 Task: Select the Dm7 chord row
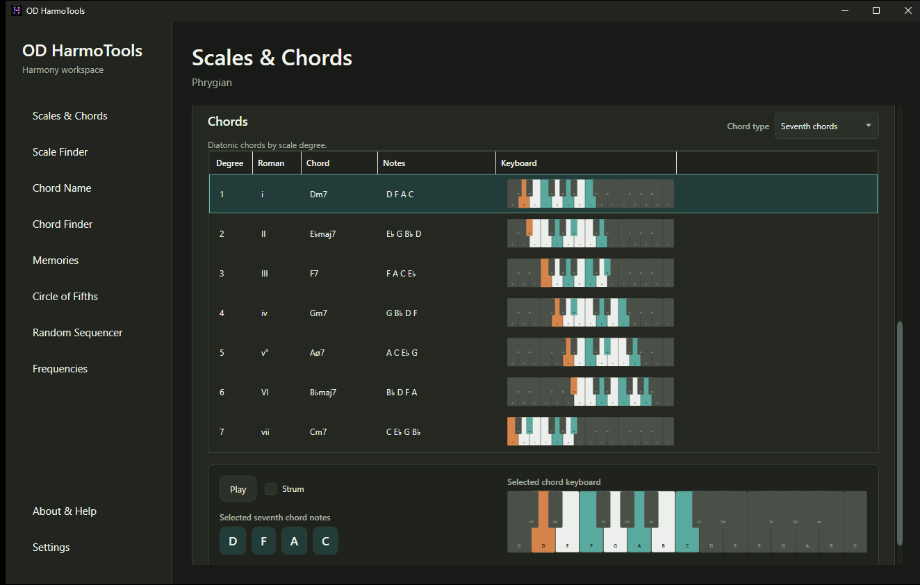click(x=543, y=194)
